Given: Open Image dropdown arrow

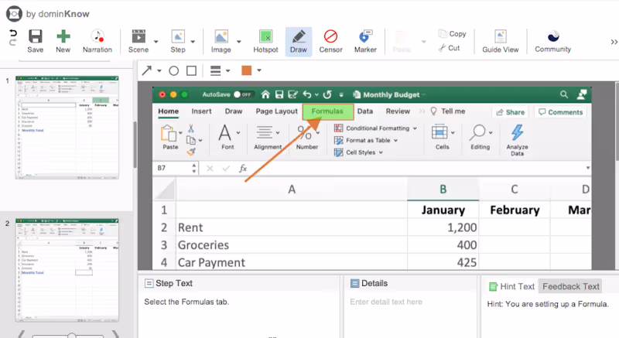Looking at the screenshot, I should click(x=239, y=42).
